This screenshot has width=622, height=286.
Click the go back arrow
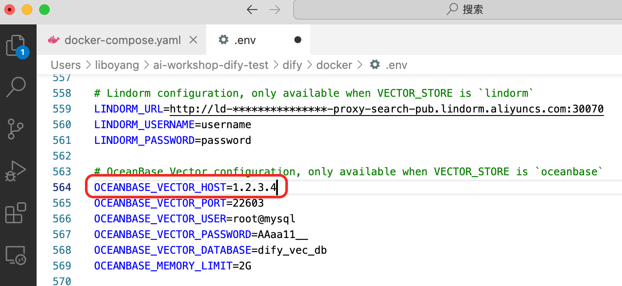click(252, 10)
